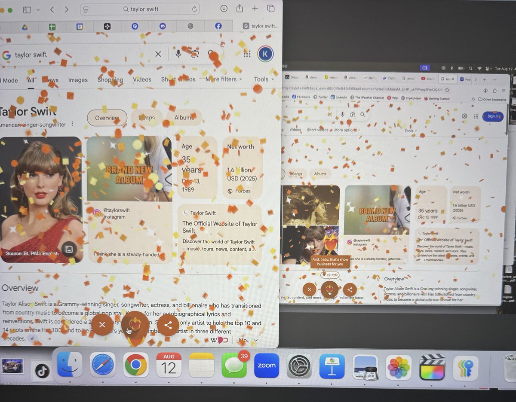
Task: Select Overview chip in Safari window
Action: tap(107, 118)
